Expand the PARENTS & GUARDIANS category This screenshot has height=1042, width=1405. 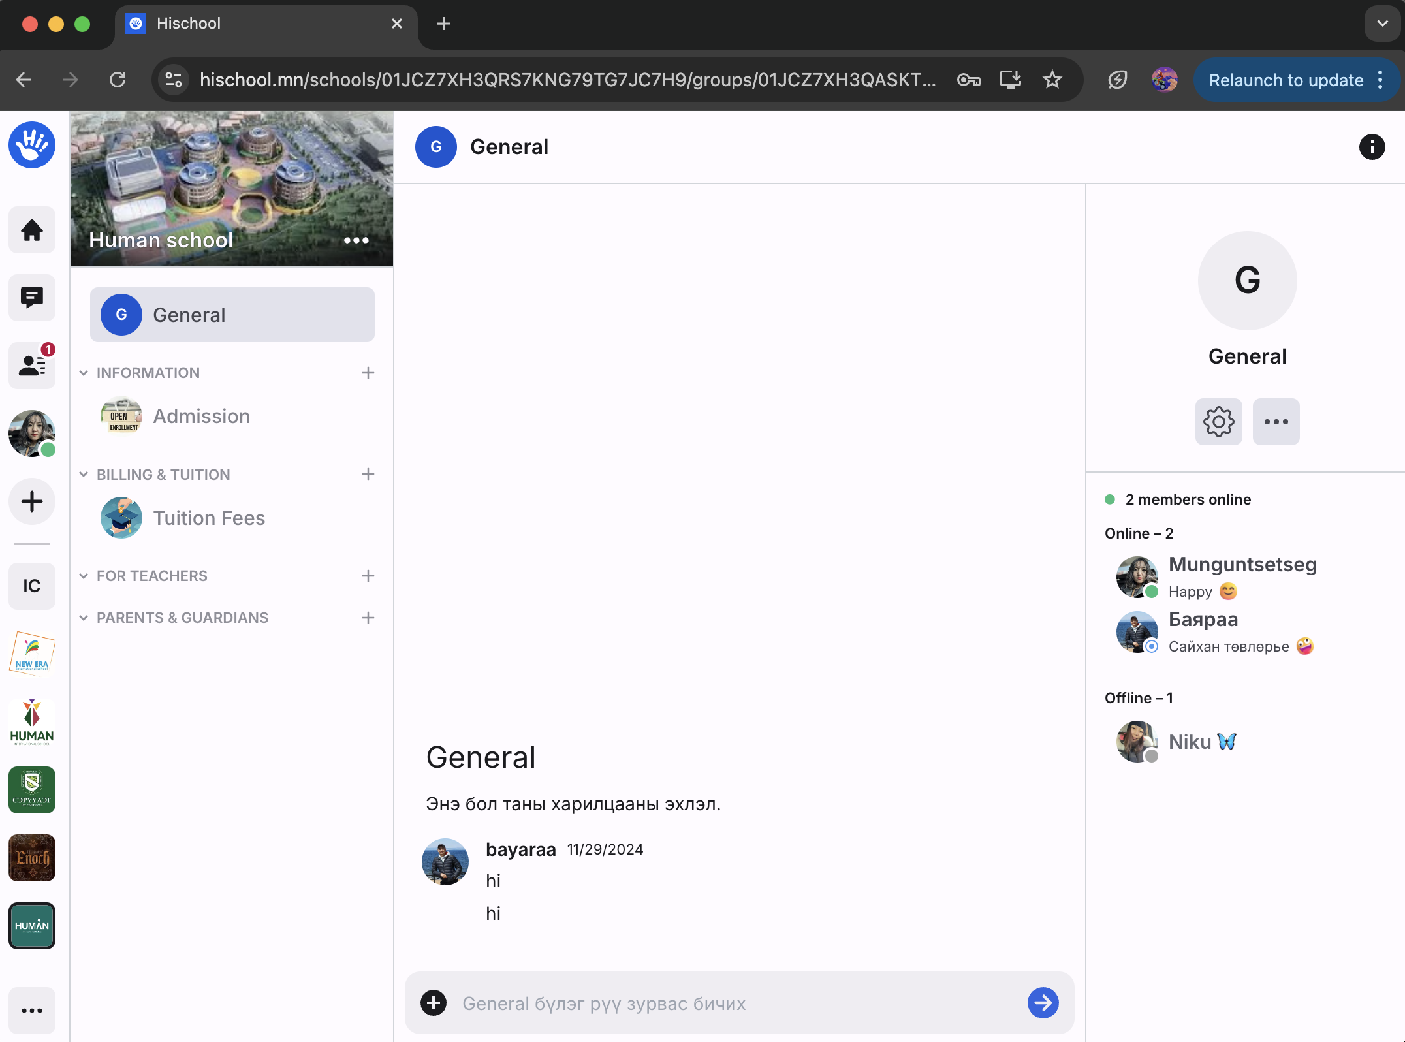pos(84,618)
